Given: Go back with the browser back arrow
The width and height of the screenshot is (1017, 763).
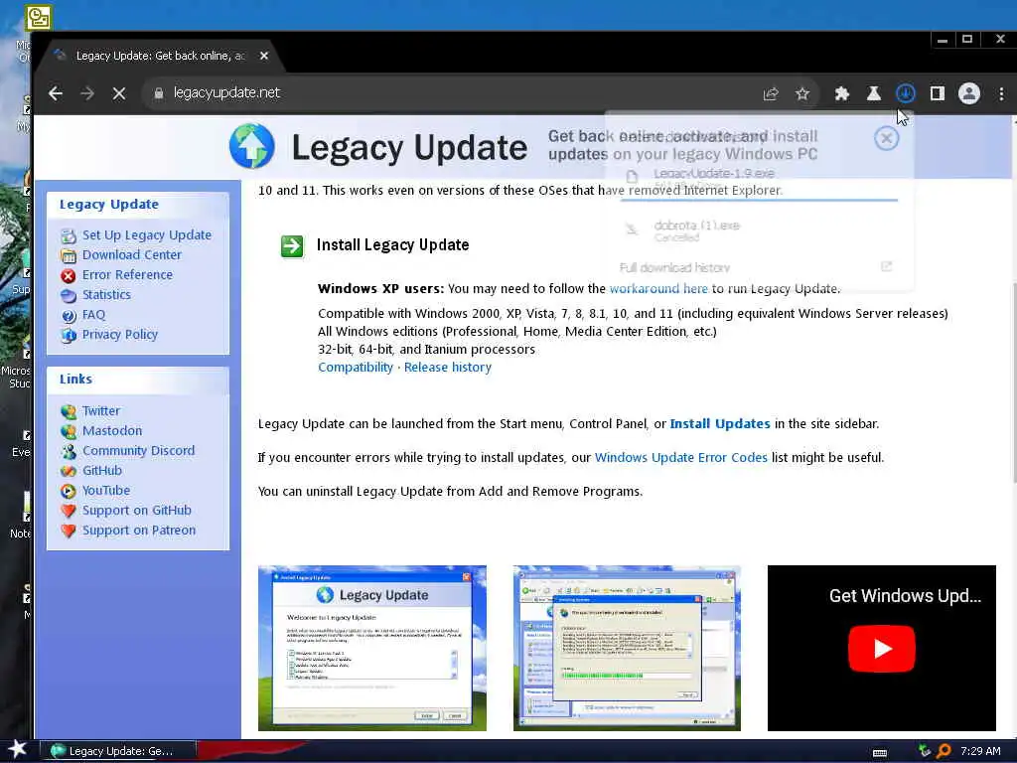Looking at the screenshot, I should pyautogui.click(x=56, y=93).
